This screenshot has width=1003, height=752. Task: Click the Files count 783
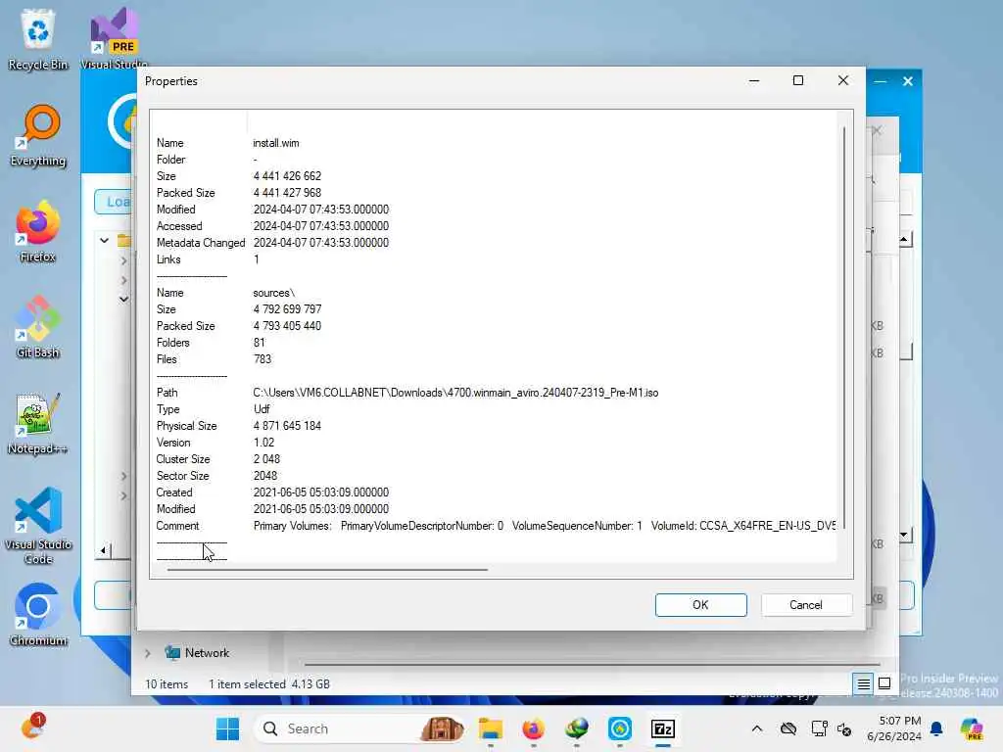[x=263, y=359]
